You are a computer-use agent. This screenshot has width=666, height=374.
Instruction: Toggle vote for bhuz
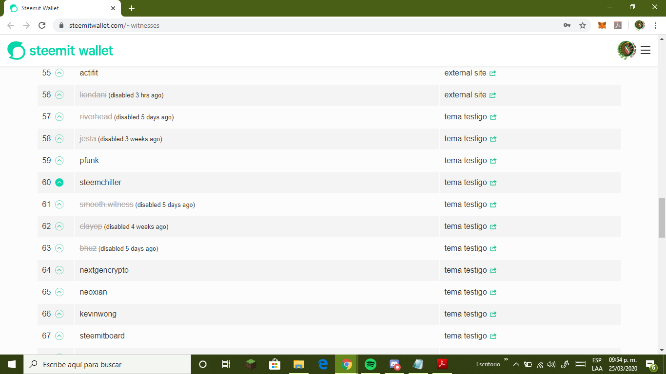59,248
